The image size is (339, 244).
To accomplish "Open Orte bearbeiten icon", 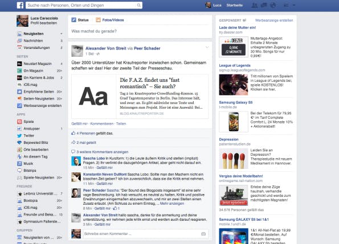I will [19, 150].
